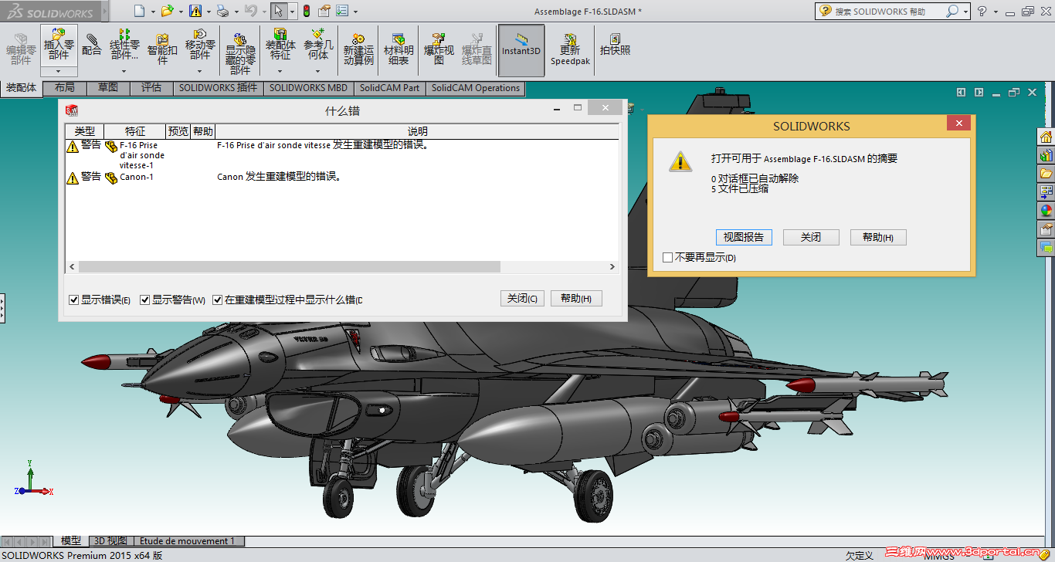
Task: Open the 材料明细表 (Bill of Materials) tool
Action: click(399, 49)
